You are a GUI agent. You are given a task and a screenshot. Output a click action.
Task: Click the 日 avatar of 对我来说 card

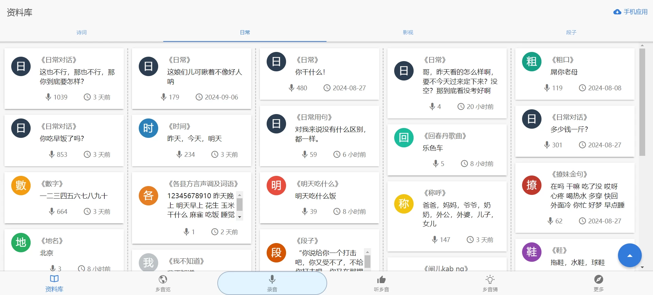(x=277, y=124)
